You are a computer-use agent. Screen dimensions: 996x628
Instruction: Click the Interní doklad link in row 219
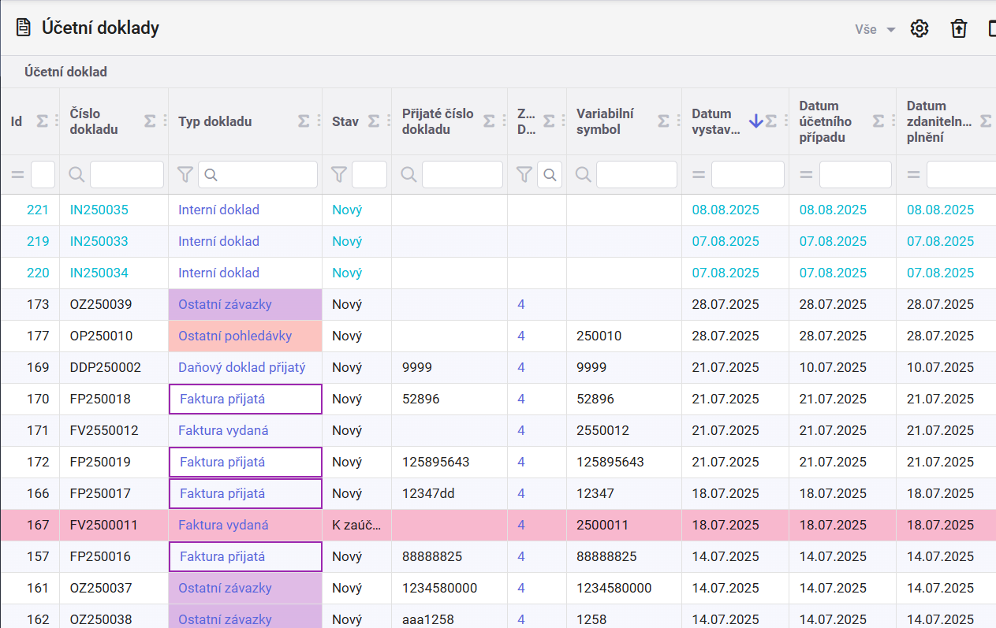click(x=218, y=241)
